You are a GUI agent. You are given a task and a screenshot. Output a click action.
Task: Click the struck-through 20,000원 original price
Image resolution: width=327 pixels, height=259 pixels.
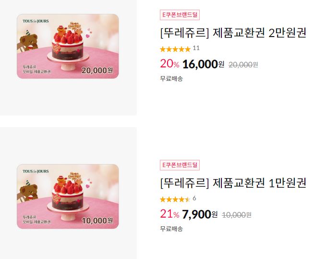point(243,65)
